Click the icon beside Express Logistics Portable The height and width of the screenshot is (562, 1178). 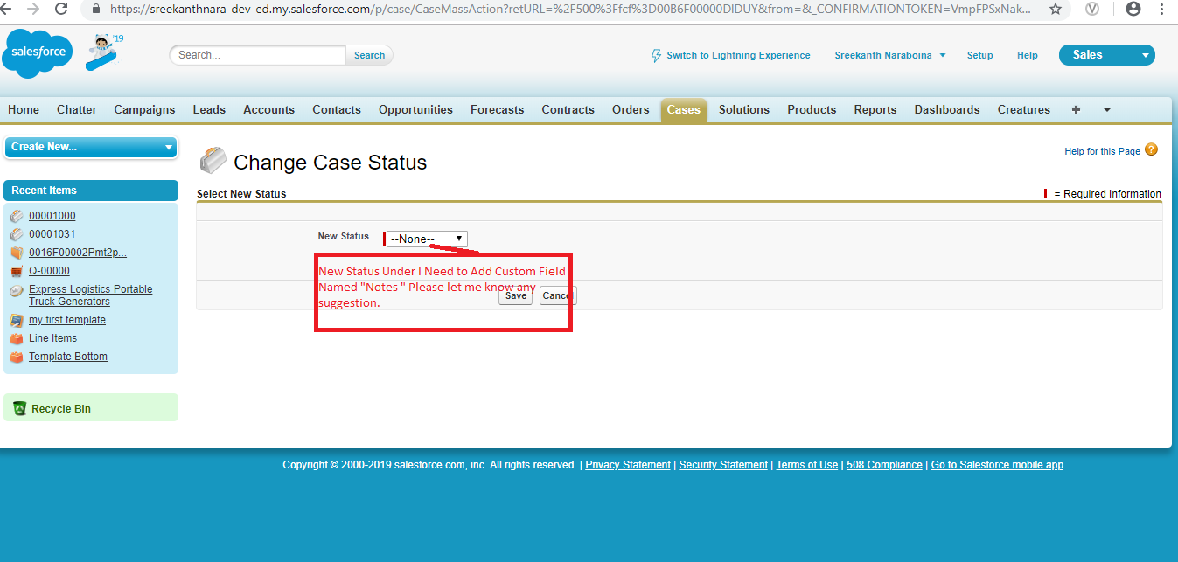(16, 290)
